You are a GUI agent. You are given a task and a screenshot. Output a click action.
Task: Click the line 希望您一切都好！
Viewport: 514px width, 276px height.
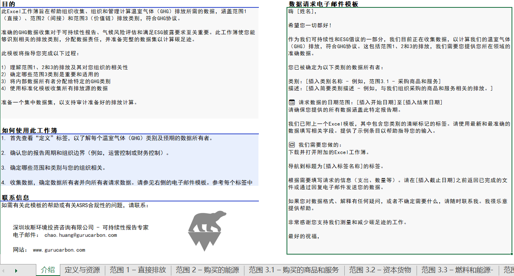(310, 26)
